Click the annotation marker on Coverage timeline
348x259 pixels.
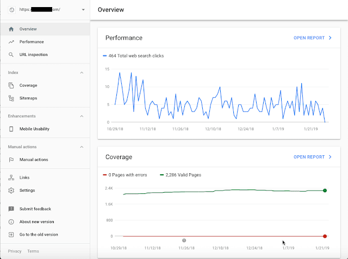point(184,240)
